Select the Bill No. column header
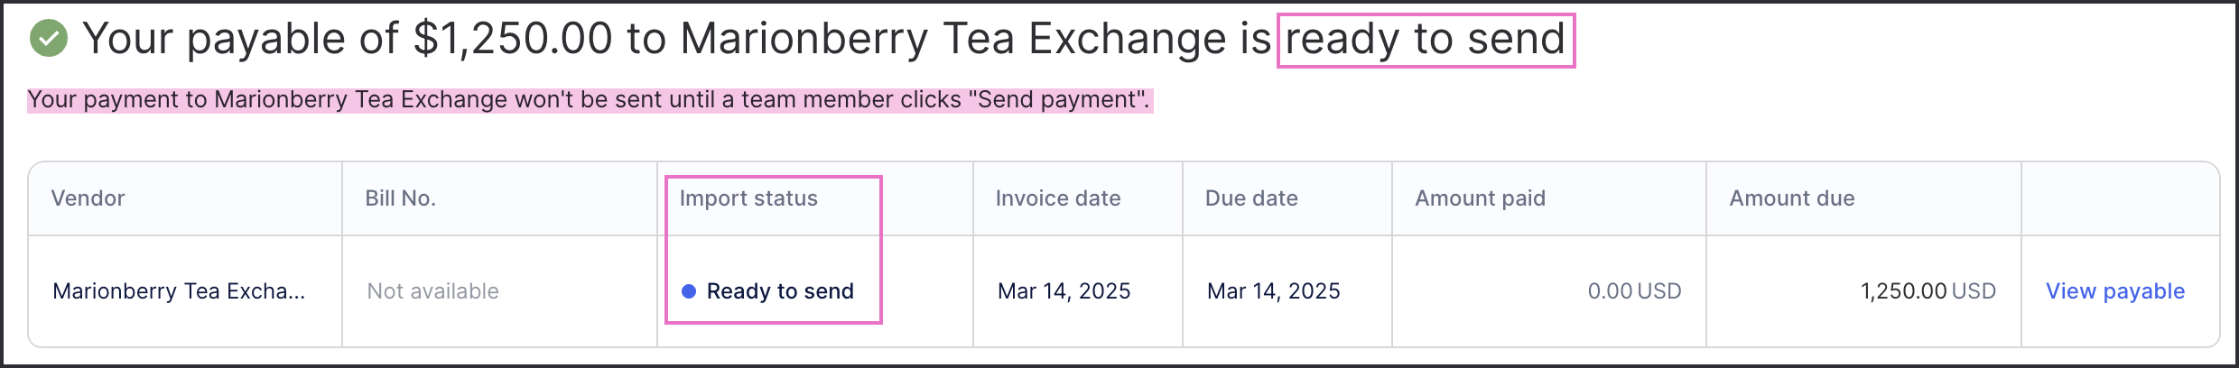 (x=401, y=198)
